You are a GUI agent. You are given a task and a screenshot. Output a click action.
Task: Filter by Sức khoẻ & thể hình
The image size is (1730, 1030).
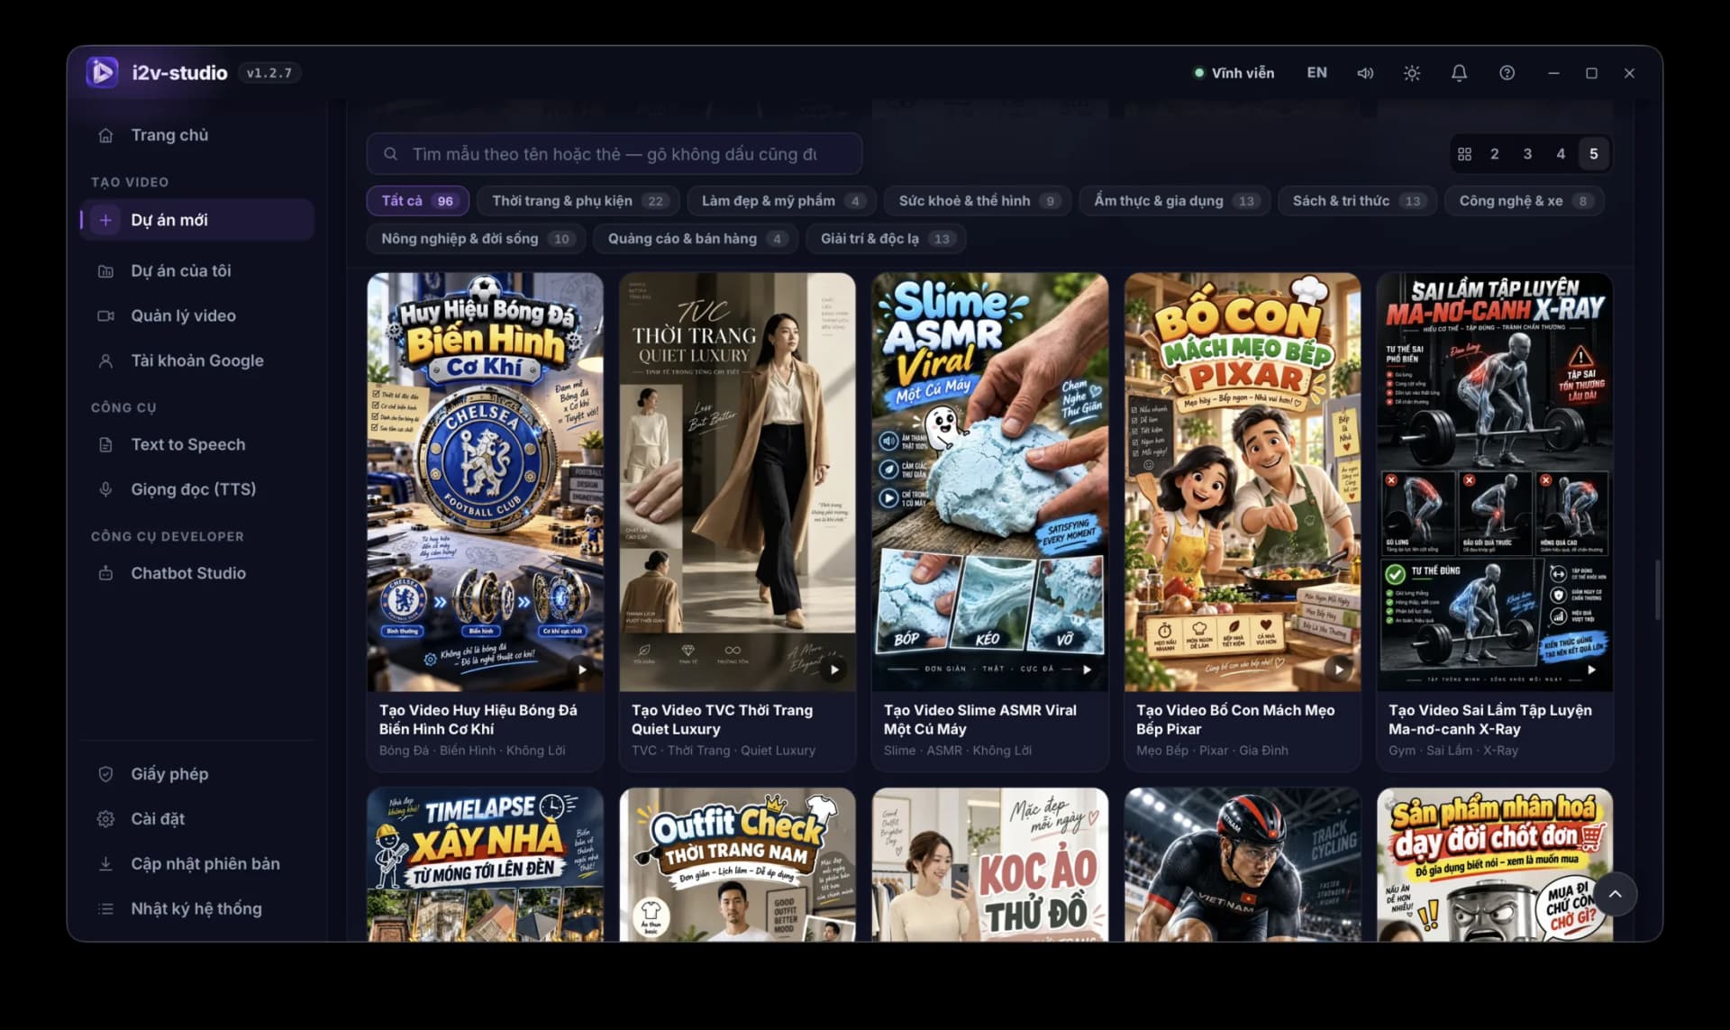pos(978,201)
